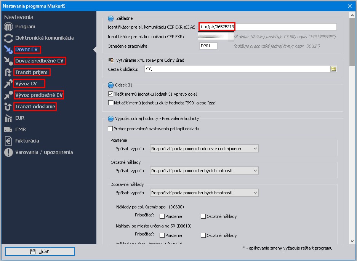
Task: Click the CEP EKR identifier field
Action: click(216, 37)
